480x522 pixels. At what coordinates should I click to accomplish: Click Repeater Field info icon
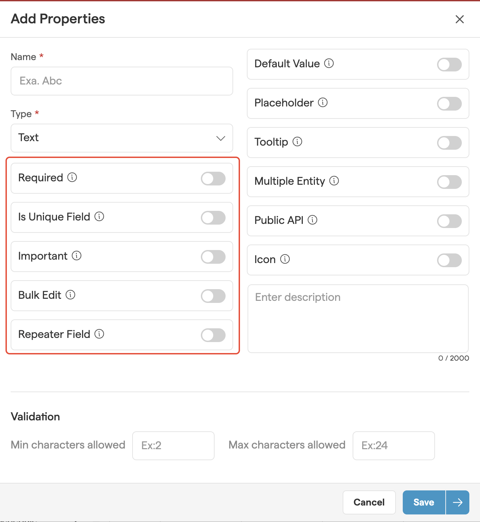pyautogui.click(x=99, y=334)
